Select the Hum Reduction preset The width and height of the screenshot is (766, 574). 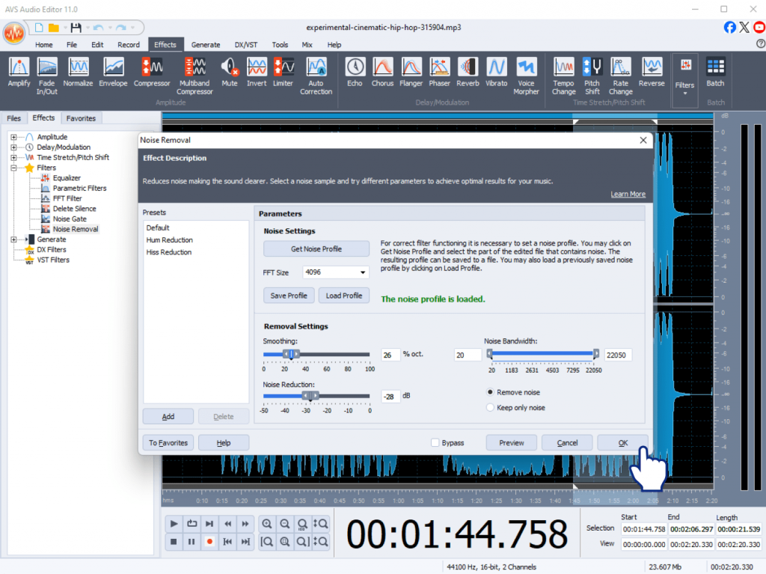(170, 240)
